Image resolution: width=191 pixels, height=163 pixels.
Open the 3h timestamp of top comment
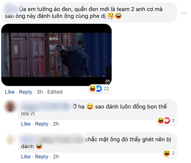point(40,92)
